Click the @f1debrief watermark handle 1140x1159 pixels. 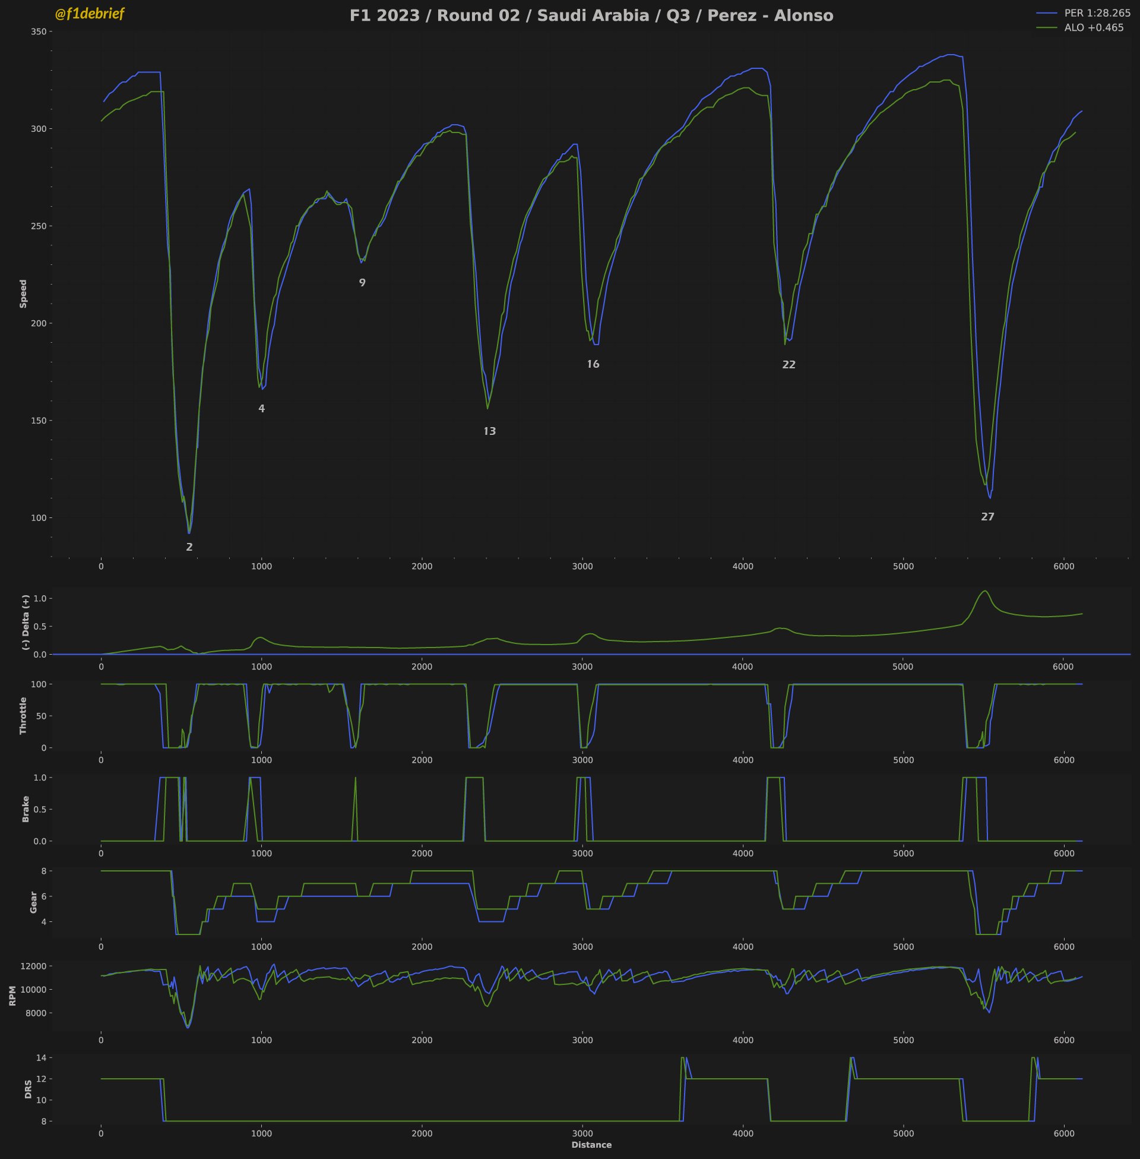point(89,14)
